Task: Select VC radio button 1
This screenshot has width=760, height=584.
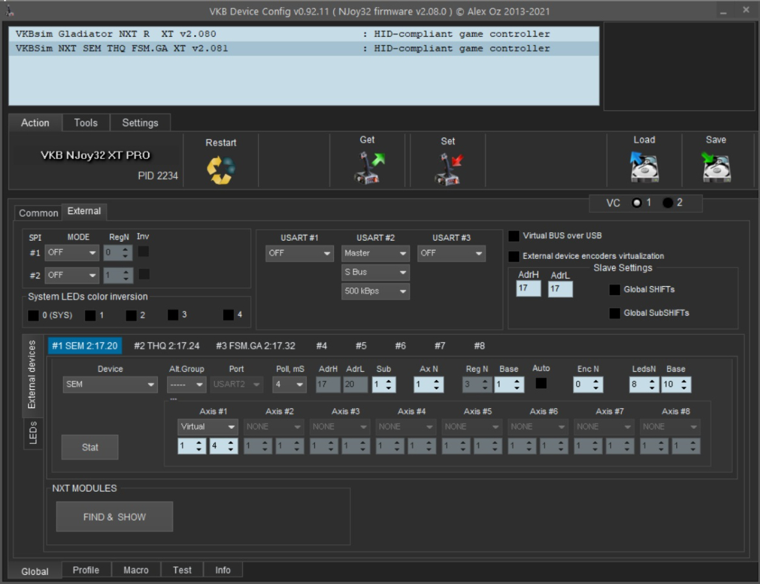Action: 637,203
